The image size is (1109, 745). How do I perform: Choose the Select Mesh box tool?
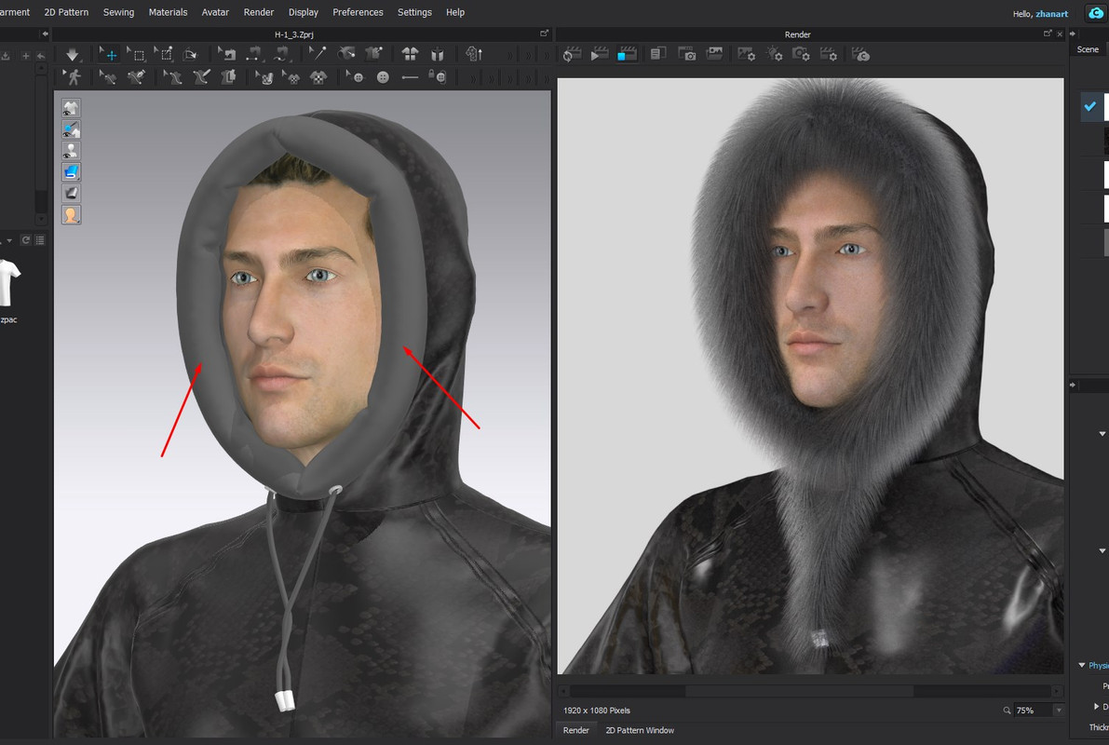click(136, 54)
